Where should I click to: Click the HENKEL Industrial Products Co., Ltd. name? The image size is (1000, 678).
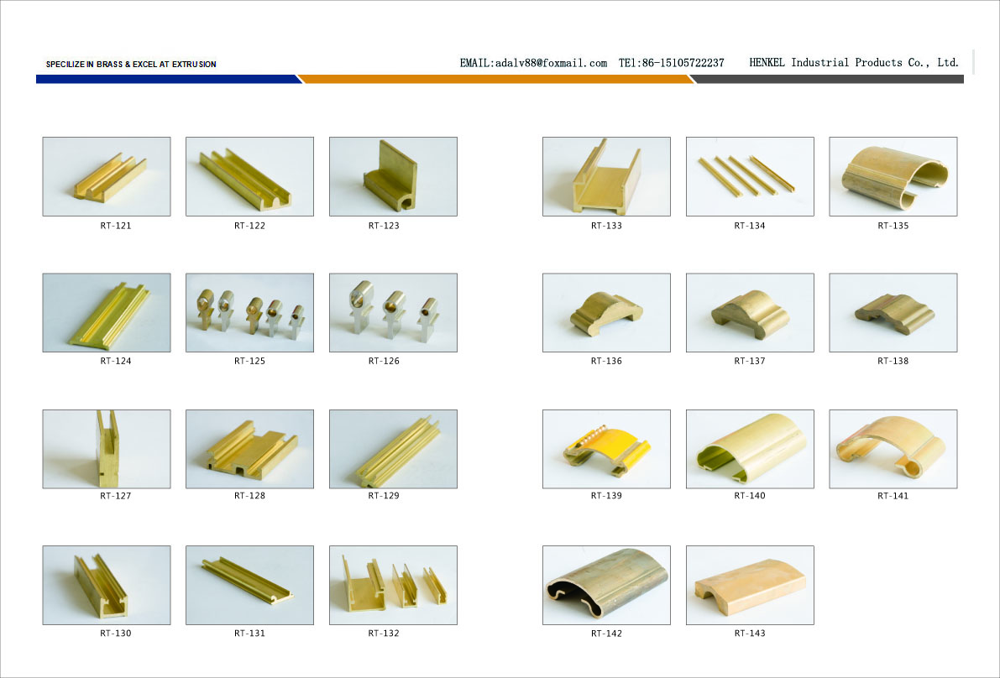coord(854,62)
